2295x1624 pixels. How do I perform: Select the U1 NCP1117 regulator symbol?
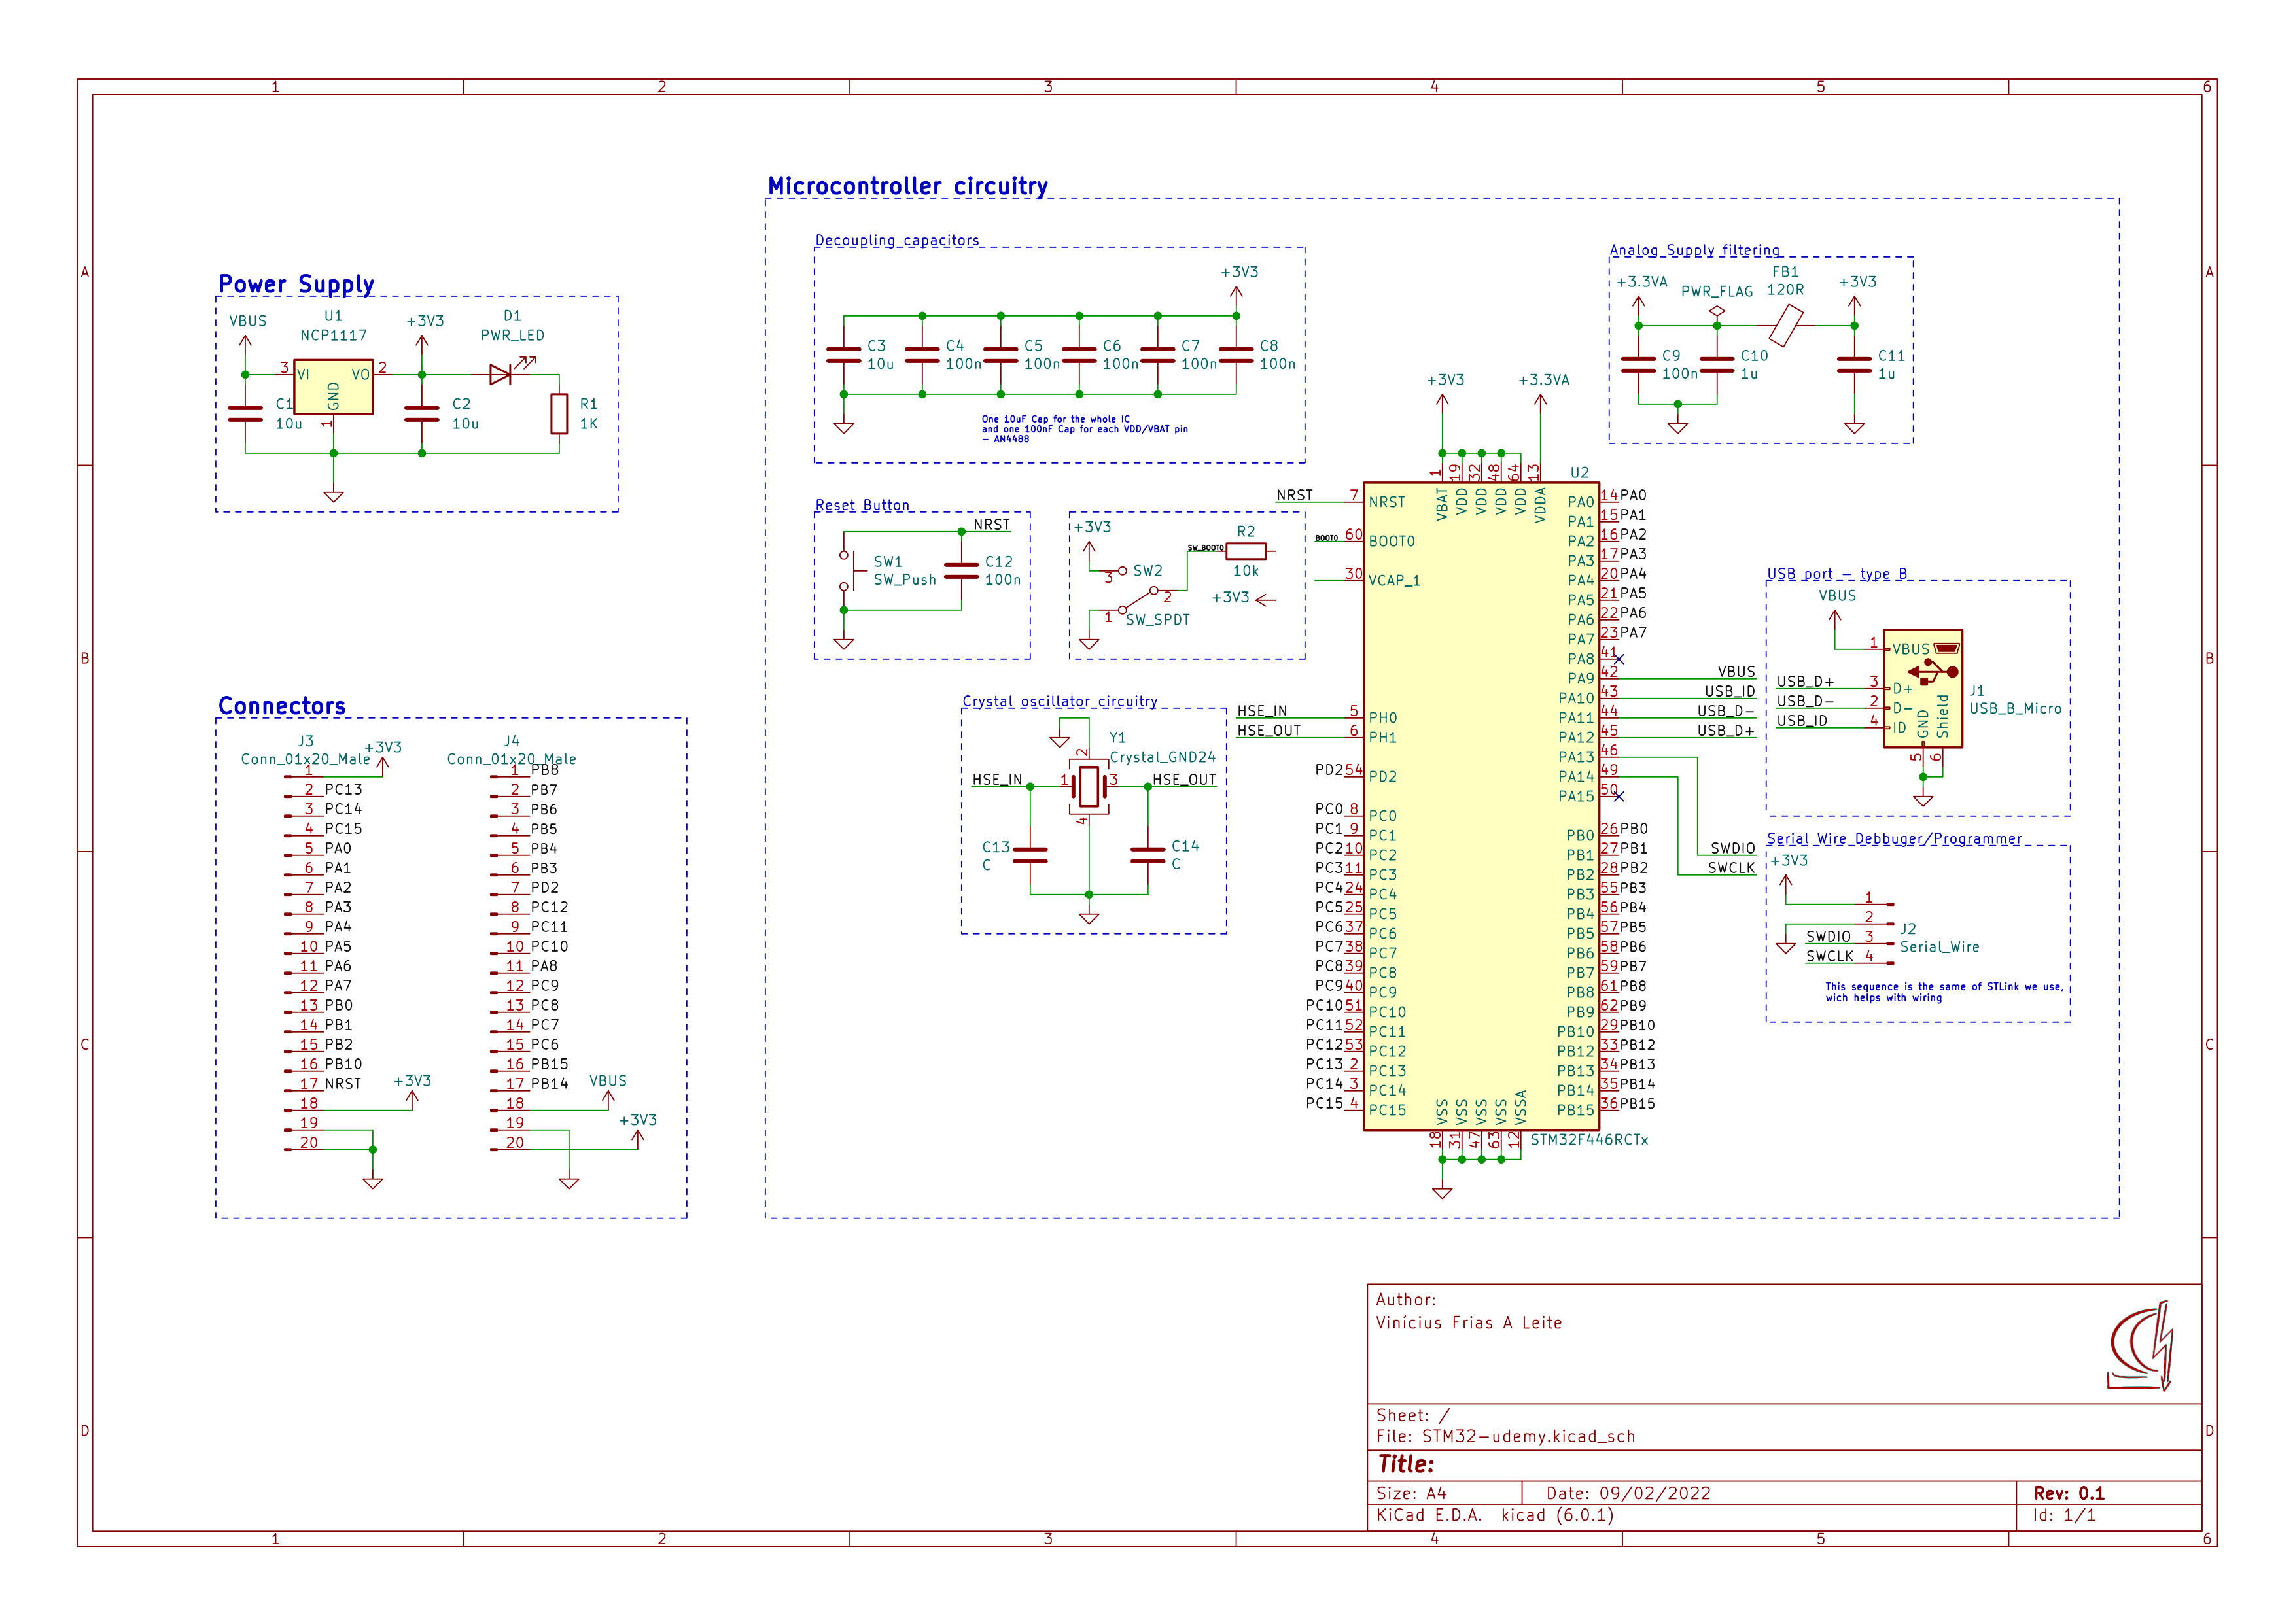[333, 387]
